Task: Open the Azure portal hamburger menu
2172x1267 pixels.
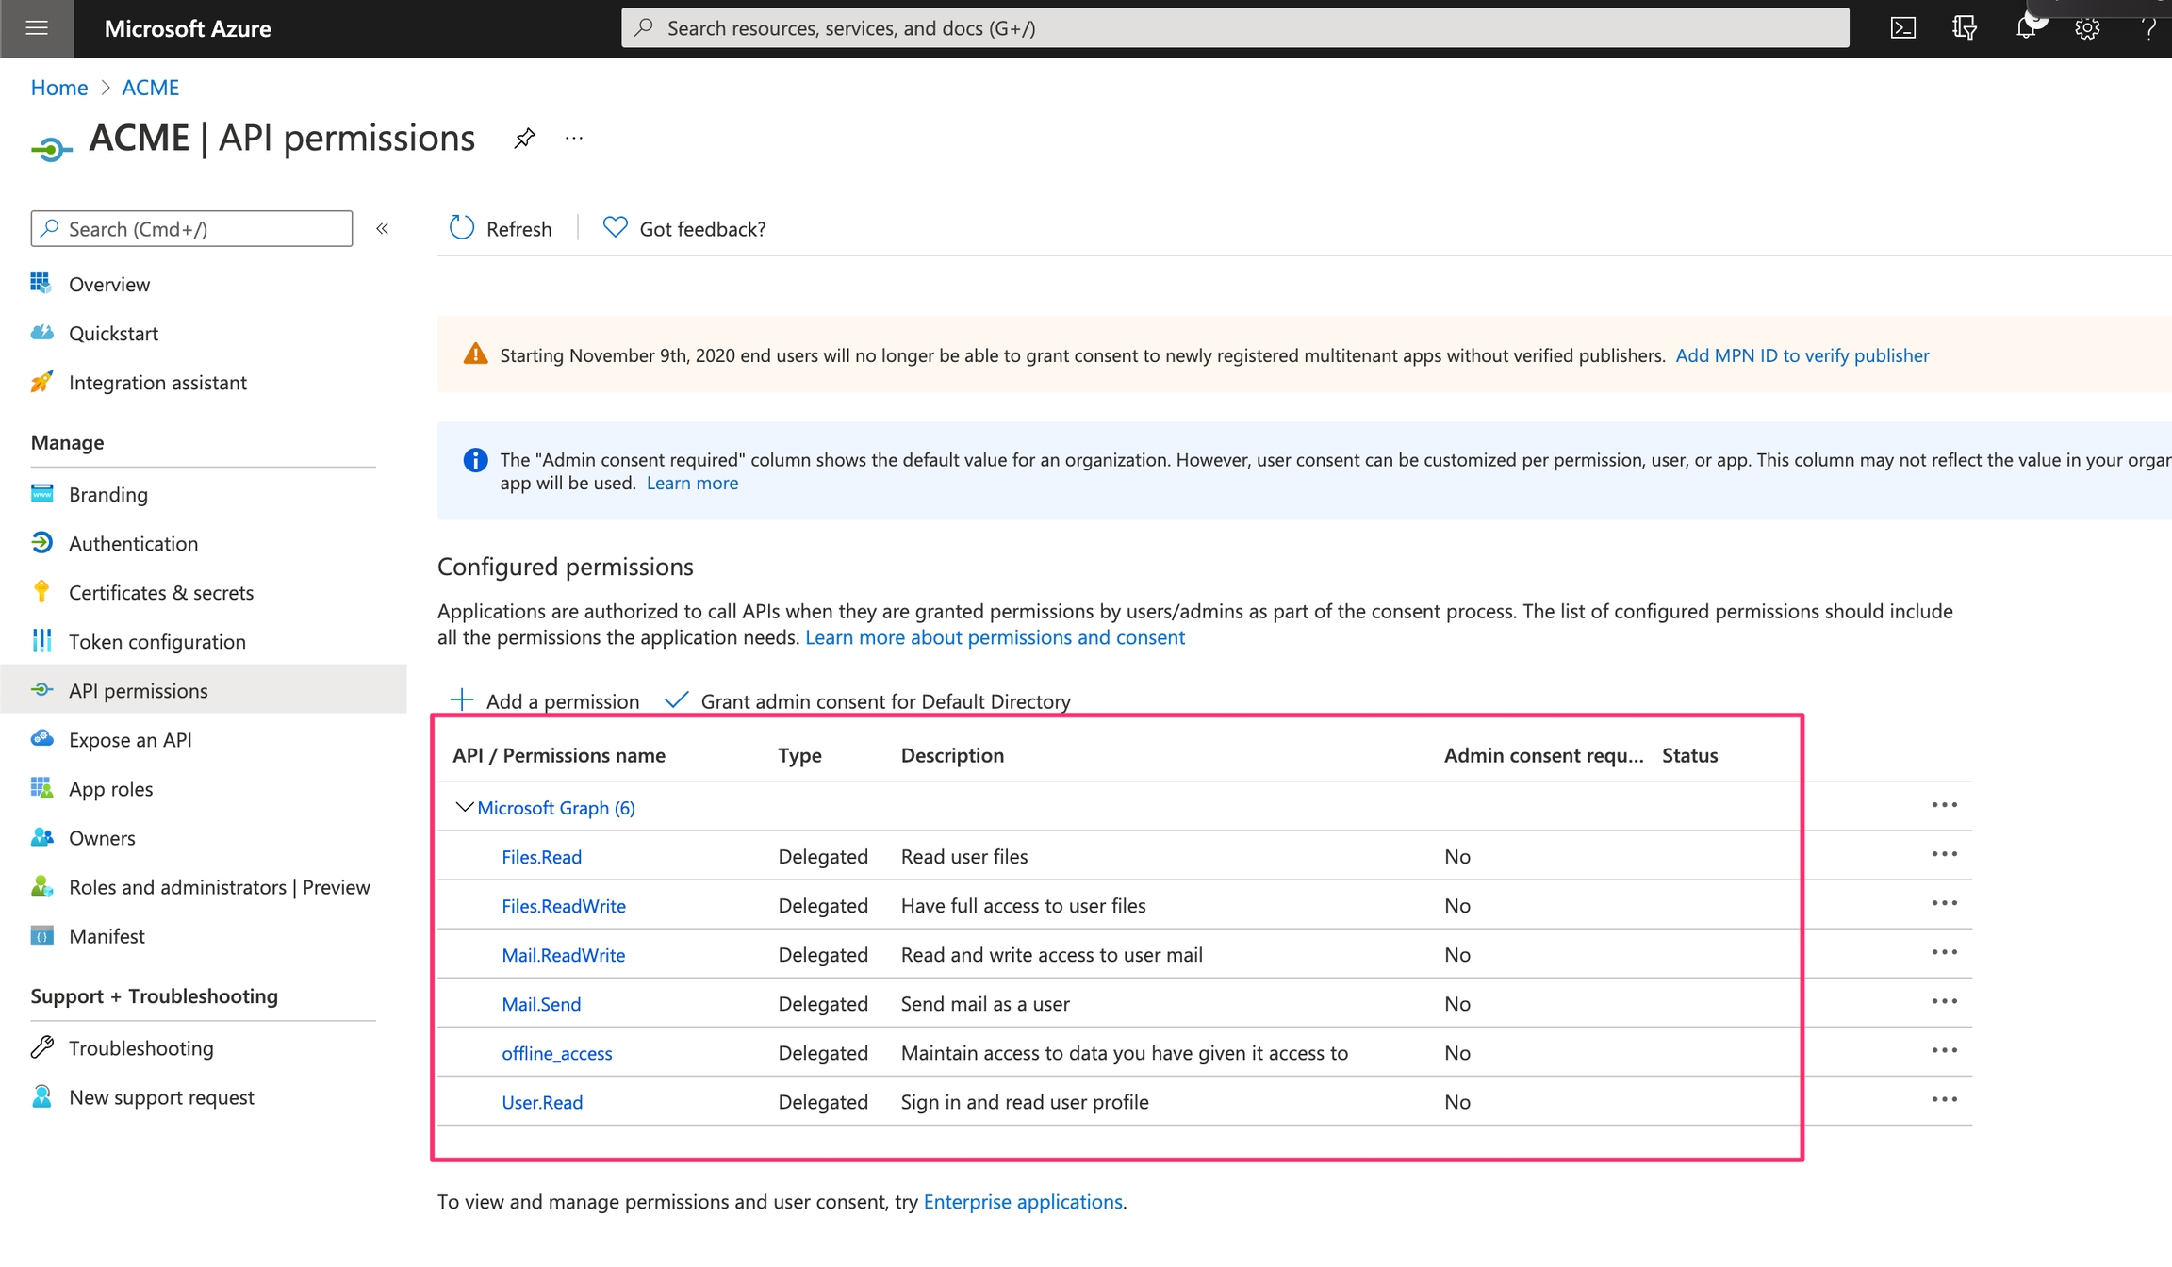Action: (x=37, y=28)
